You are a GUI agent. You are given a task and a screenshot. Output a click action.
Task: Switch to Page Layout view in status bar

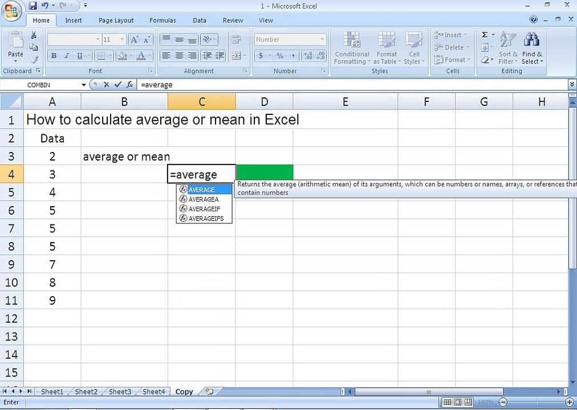pyautogui.click(x=458, y=402)
